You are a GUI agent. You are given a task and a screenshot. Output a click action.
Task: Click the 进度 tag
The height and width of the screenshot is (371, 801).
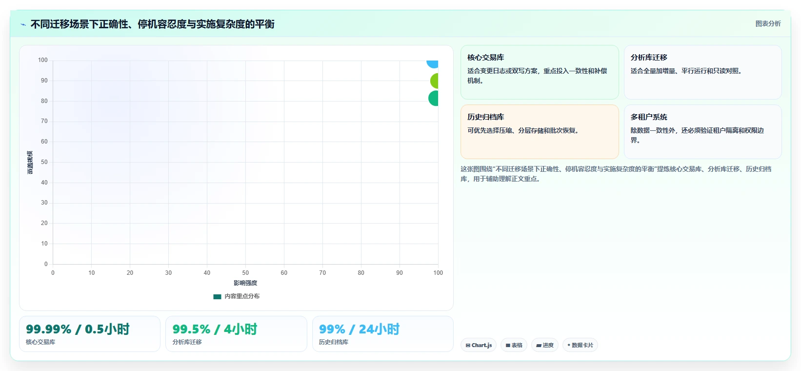545,345
